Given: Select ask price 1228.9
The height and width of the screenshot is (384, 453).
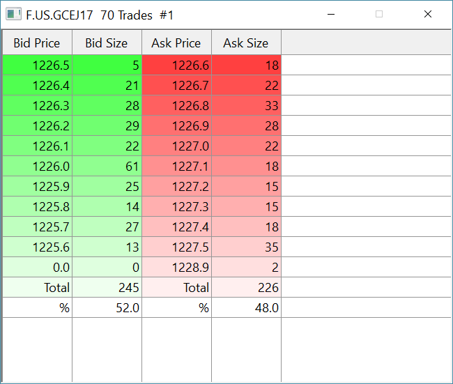Looking at the screenshot, I should point(176,268).
